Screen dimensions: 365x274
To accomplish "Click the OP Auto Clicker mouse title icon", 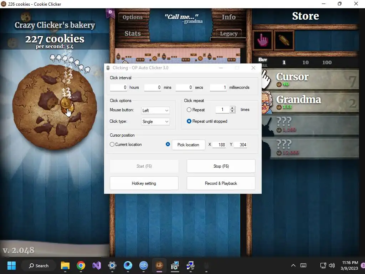I will pyautogui.click(x=108, y=68).
